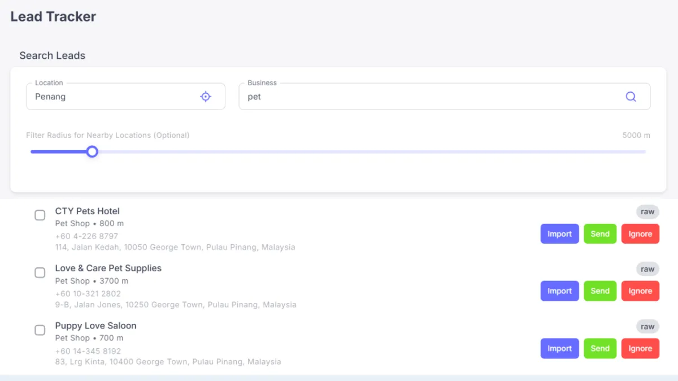
Task: Ignore the Love & Care Pet Supplies lead
Action: point(640,291)
